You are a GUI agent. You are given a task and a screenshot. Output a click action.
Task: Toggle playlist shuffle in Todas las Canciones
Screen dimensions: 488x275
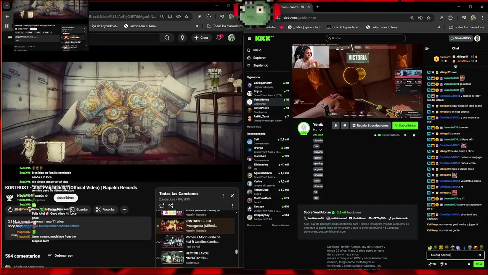(x=171, y=205)
